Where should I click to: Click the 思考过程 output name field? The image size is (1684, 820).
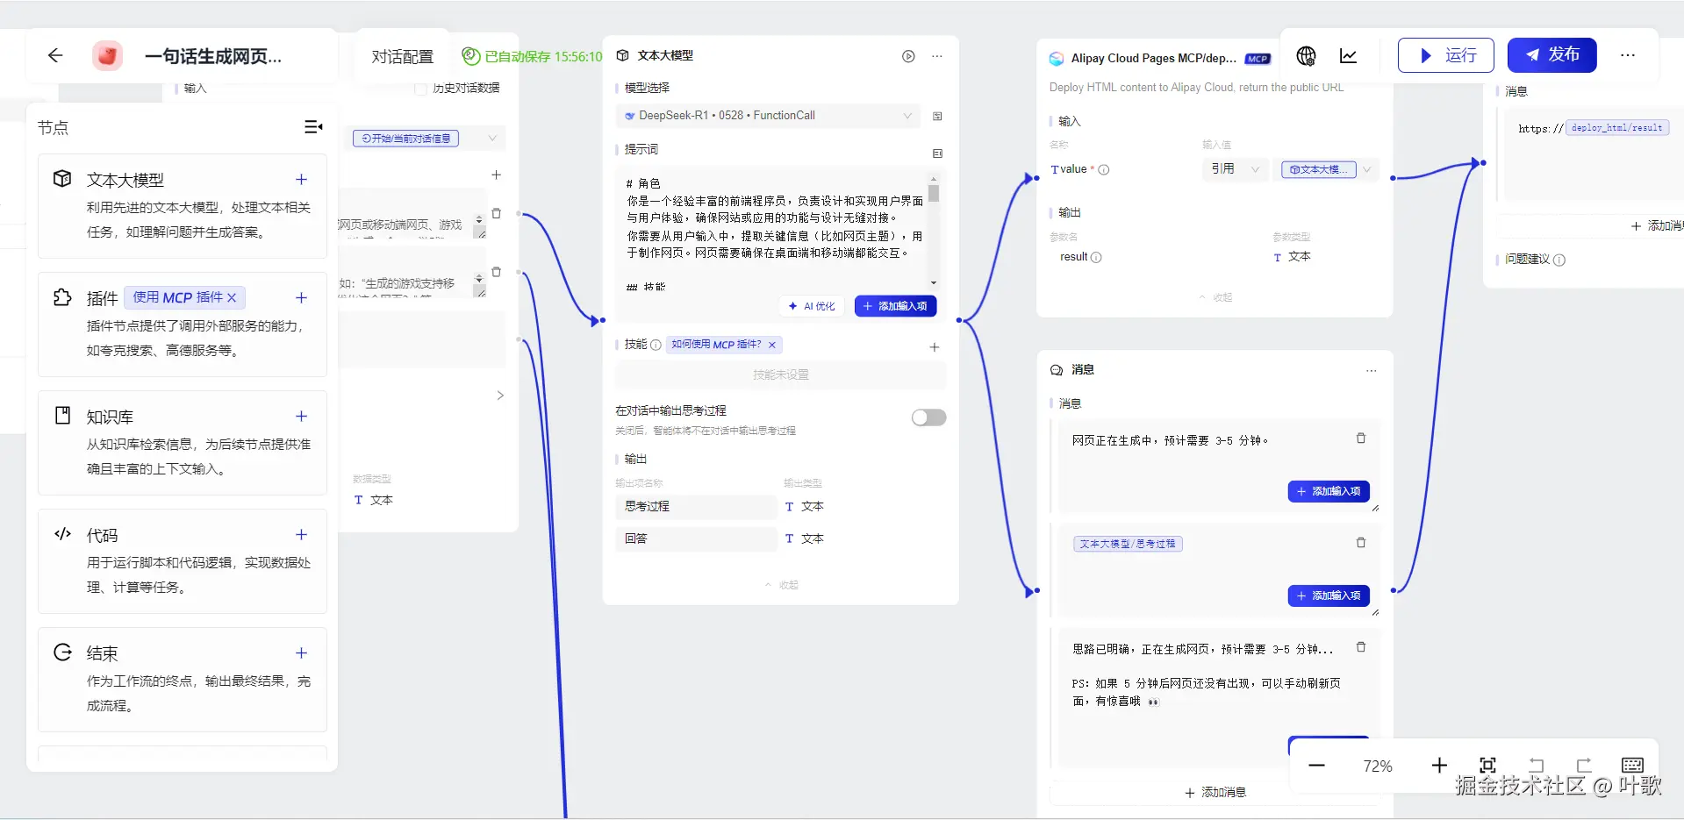click(x=696, y=507)
